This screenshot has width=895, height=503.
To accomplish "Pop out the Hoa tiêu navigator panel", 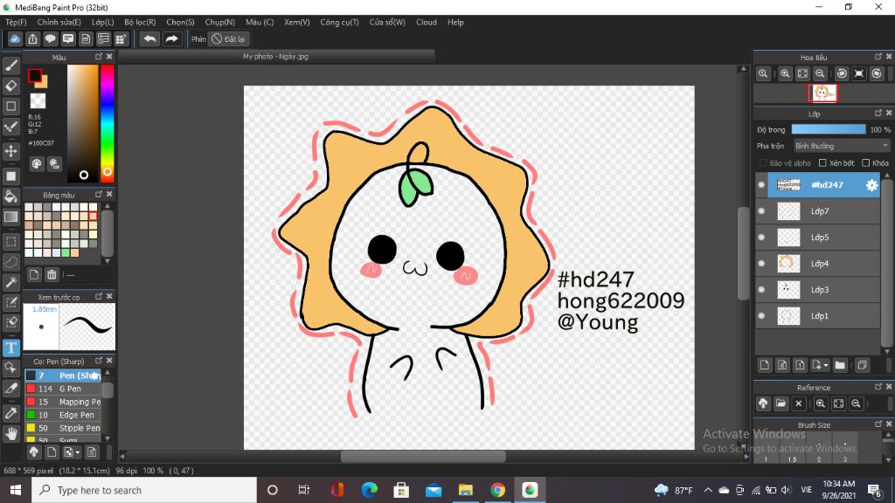I will click(x=878, y=57).
